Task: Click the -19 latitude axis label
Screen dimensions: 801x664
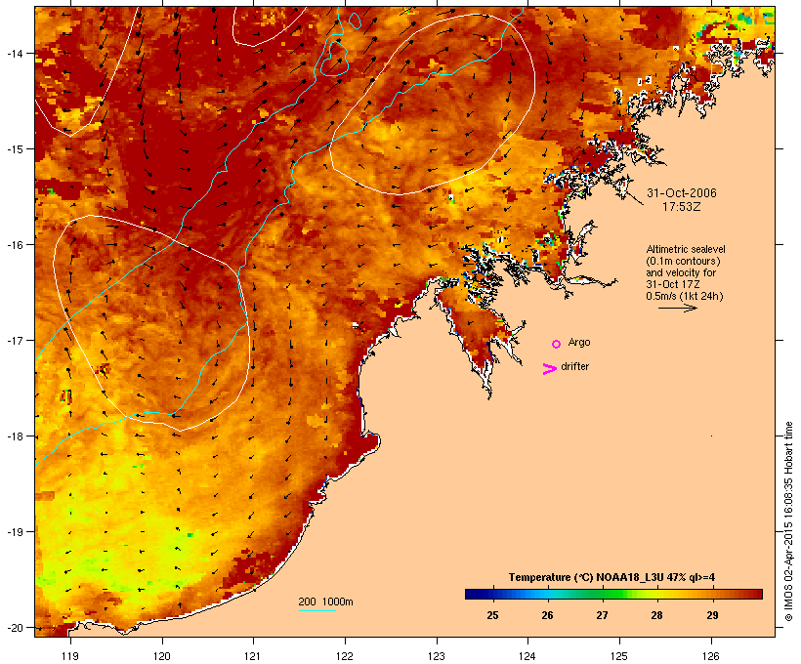Action: click(x=15, y=532)
